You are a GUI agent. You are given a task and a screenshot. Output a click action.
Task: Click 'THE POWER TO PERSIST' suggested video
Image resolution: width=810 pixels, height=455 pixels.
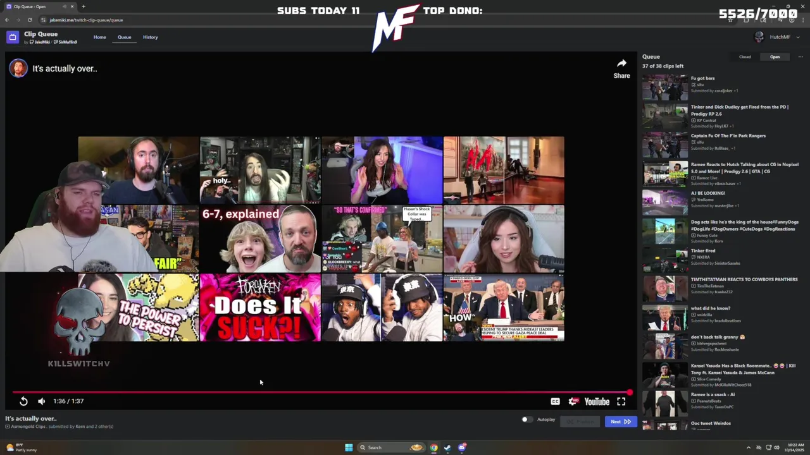coord(139,308)
